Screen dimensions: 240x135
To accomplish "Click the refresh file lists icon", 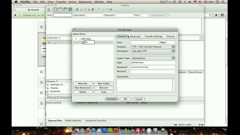I will point(77,9).
